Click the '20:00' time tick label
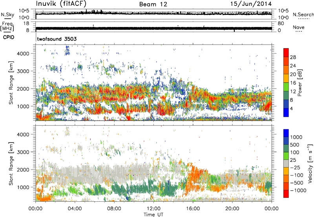Viewport: 314px width, 217px height. [x=232, y=209]
